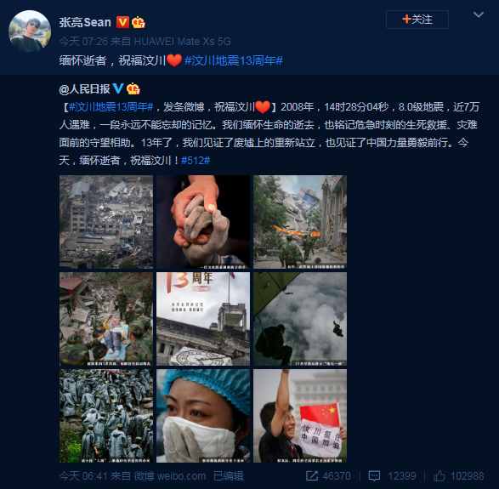This screenshot has height=489, width=499.
Task: Open the man holding Chinese flag thumbnail
Action: point(300,416)
